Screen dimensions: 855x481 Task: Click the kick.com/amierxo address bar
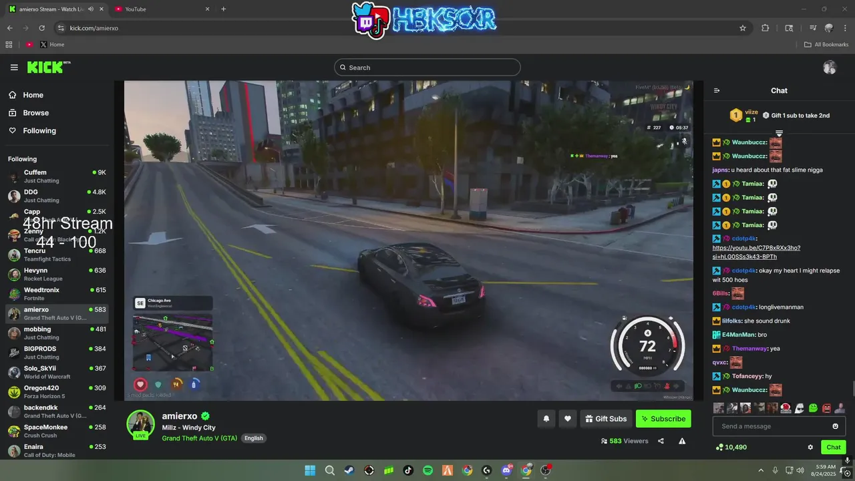401,28
